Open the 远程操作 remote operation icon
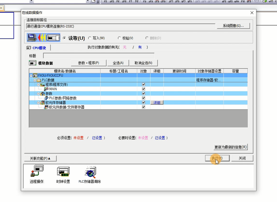277x202 pixels. pos(37,172)
